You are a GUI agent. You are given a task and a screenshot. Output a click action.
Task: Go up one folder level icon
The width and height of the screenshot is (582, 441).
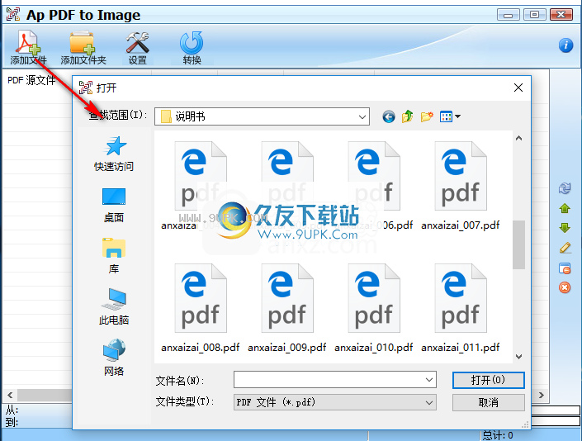[x=408, y=116]
